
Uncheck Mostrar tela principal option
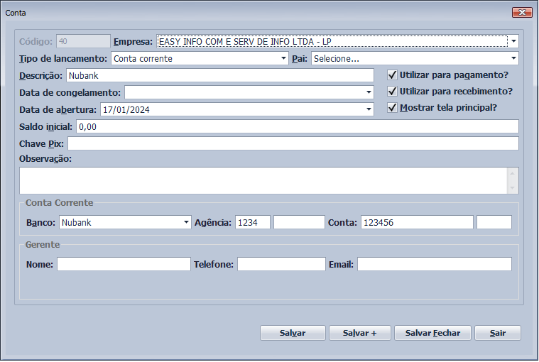click(x=392, y=107)
